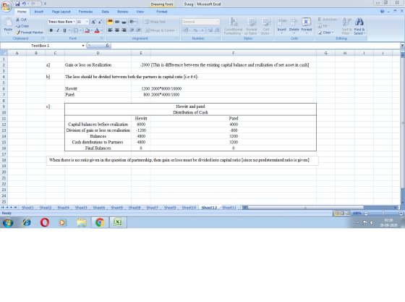Open the Font dialog launcher
The height and width of the screenshot is (302, 405).
coord(102,38)
